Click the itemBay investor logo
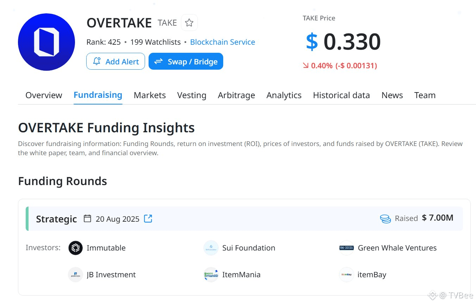Image resolution: width=476 pixels, height=304 pixels. [346, 274]
